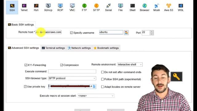
Task: Choose the VNC session icon
Action: point(72,7)
